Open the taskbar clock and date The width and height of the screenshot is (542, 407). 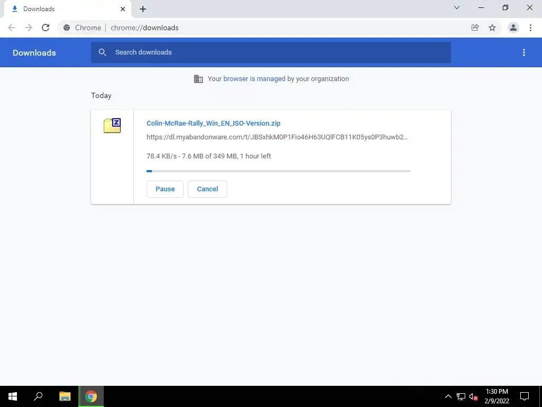[496, 396]
